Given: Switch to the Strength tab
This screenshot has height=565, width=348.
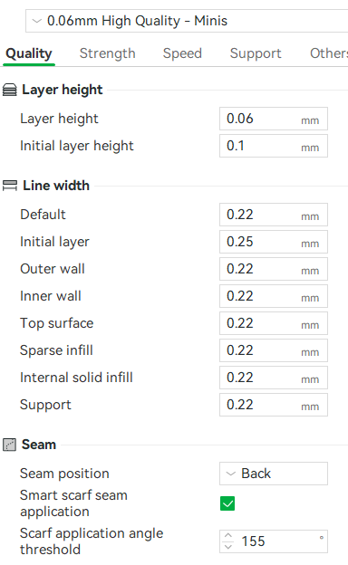Looking at the screenshot, I should [x=108, y=53].
